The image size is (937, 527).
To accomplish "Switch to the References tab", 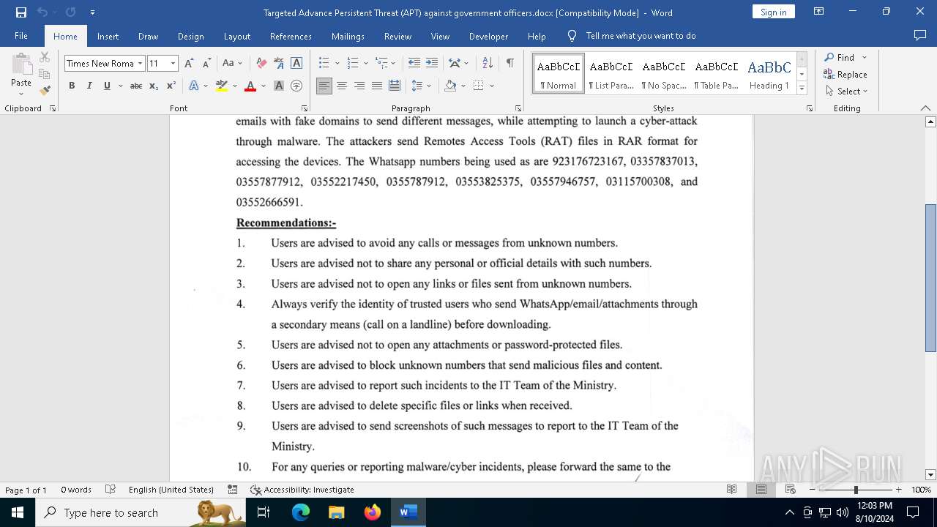I will (291, 36).
